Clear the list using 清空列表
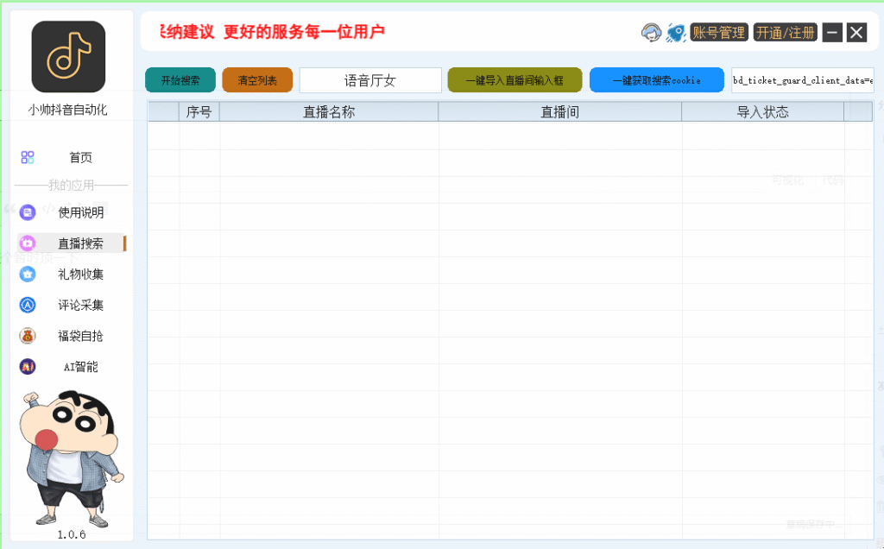This screenshot has height=549, width=884. click(256, 79)
